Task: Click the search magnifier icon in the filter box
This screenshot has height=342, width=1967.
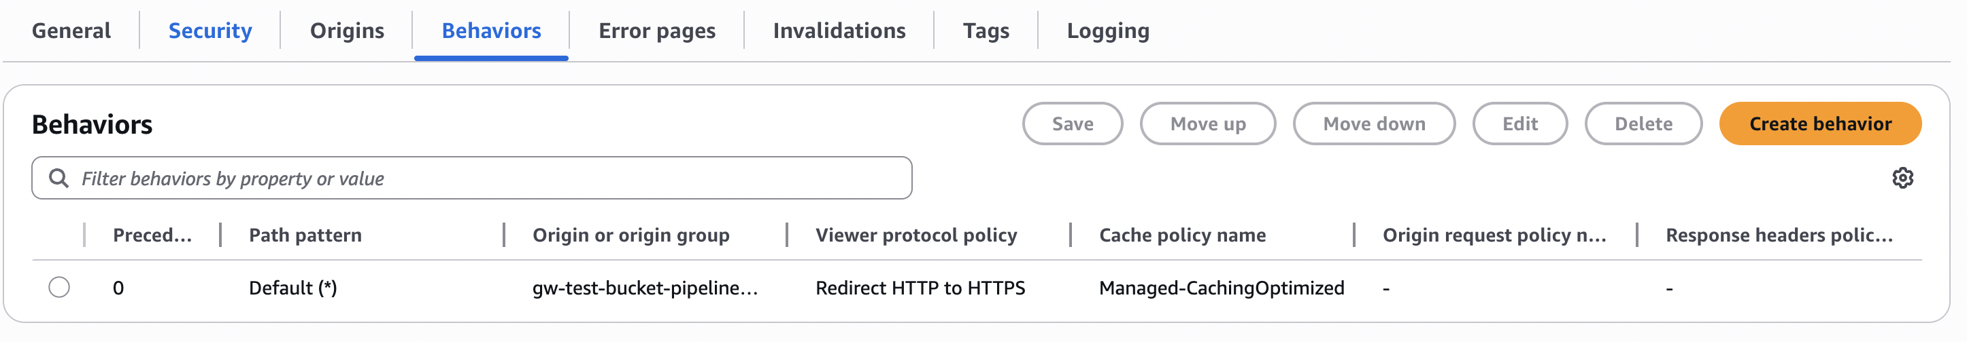Action: [x=58, y=178]
